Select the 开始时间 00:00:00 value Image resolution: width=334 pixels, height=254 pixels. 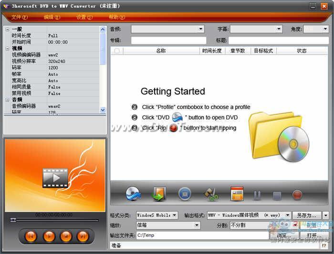[x=58, y=42]
